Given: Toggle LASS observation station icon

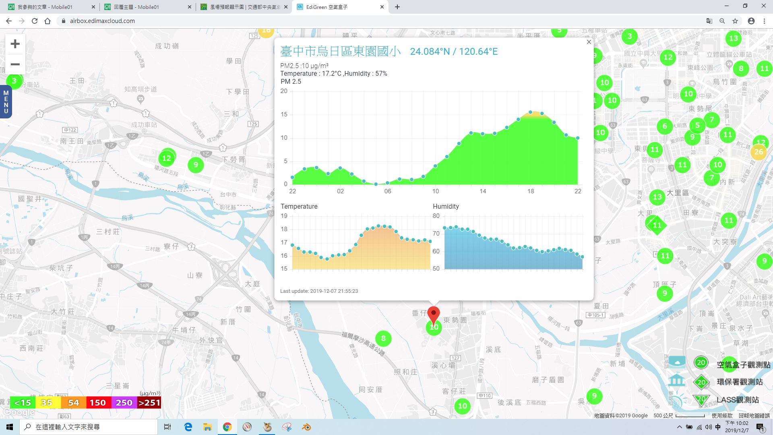Looking at the screenshot, I should [677, 400].
